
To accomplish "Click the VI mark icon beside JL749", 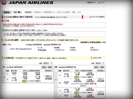I will click(16, 80).
